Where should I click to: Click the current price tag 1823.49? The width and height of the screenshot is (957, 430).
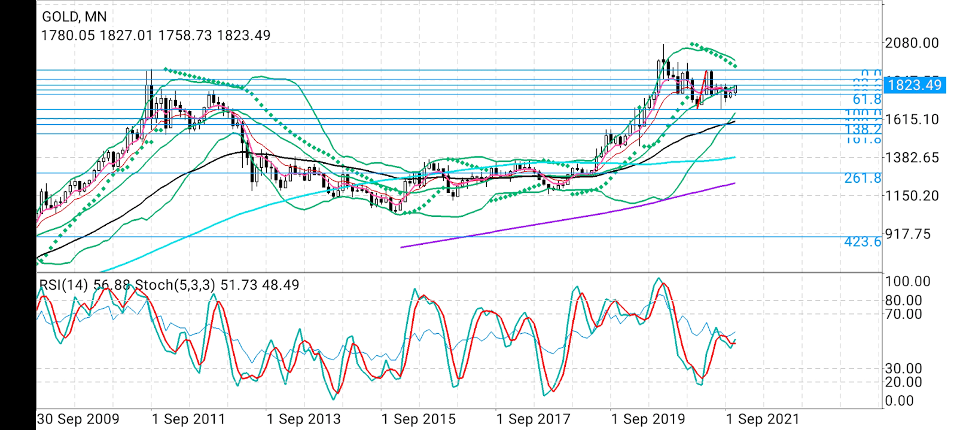pos(915,85)
